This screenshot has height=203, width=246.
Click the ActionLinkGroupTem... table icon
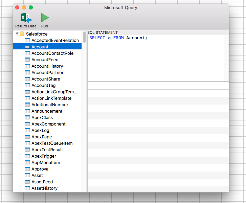tap(27, 92)
